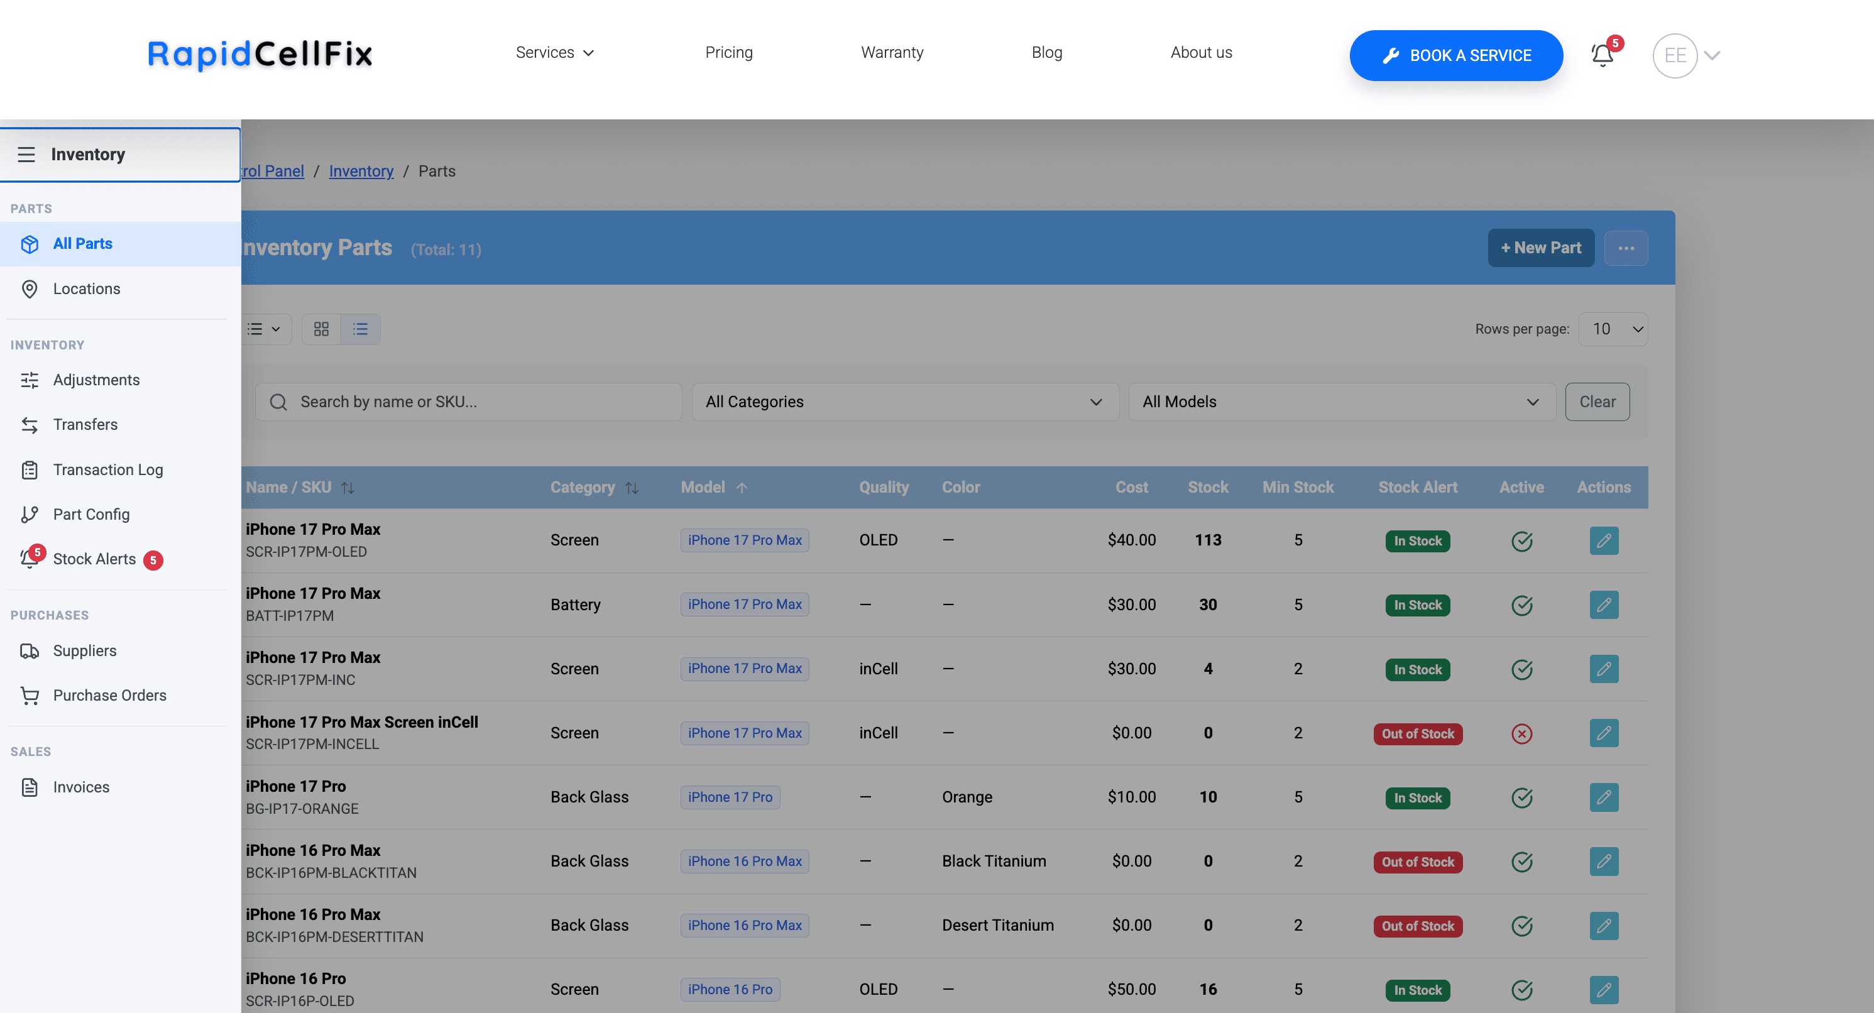Change rows per page dropdown

(1613, 329)
